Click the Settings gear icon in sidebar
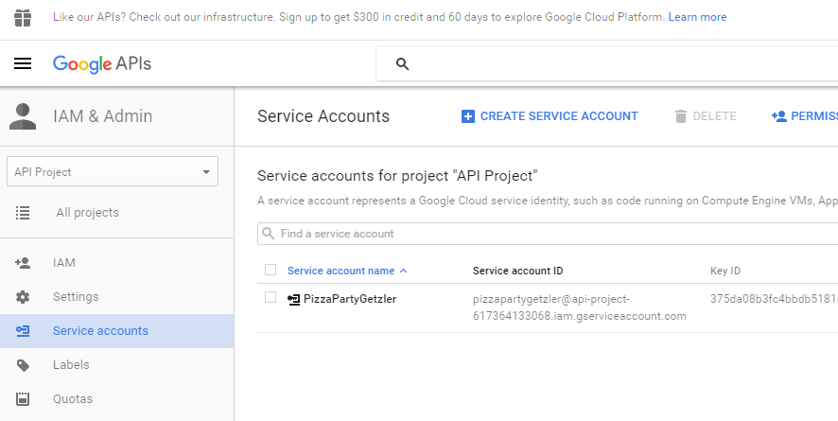This screenshot has height=421, width=838. pyautogui.click(x=23, y=297)
